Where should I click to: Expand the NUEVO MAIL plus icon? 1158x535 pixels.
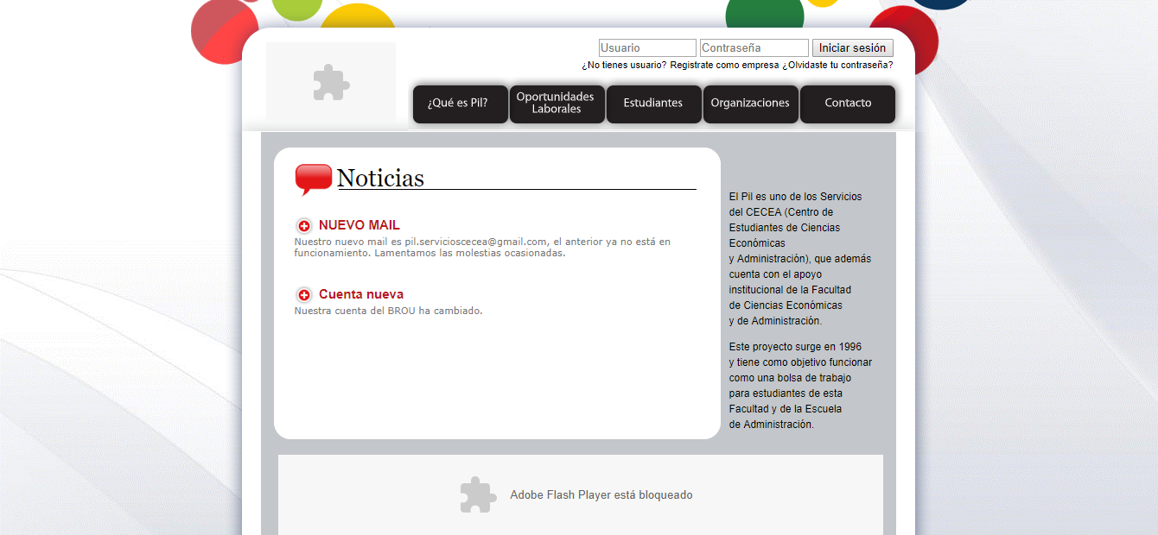coord(304,226)
